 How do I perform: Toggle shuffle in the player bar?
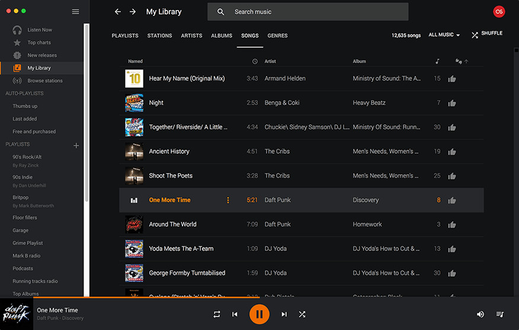point(302,314)
